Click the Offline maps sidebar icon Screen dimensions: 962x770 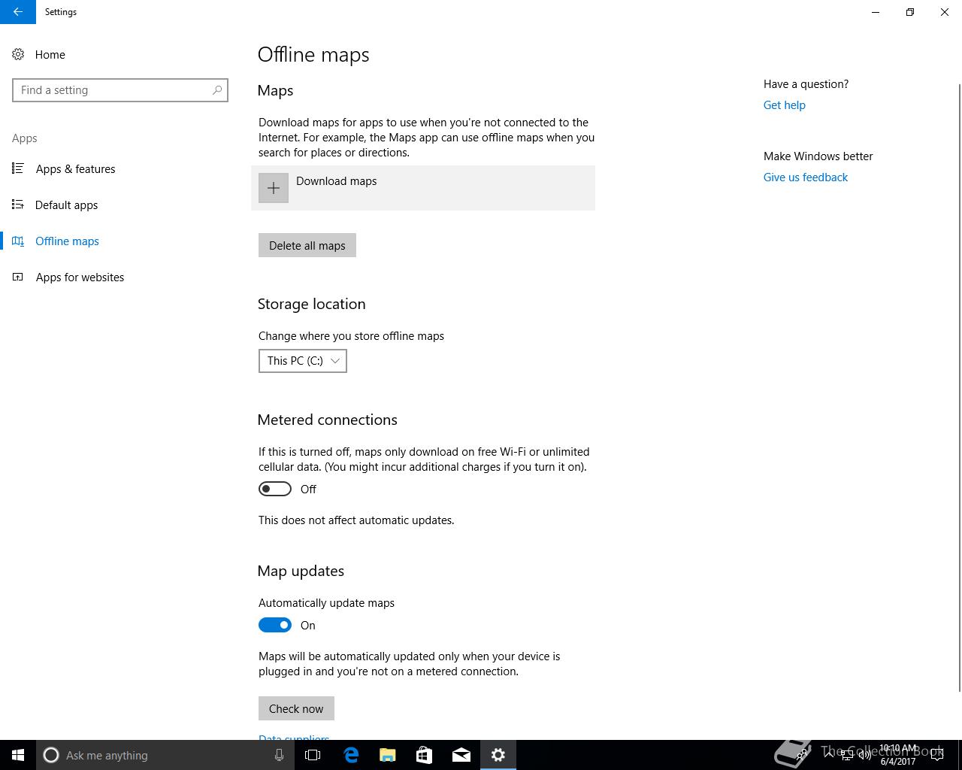tap(18, 241)
